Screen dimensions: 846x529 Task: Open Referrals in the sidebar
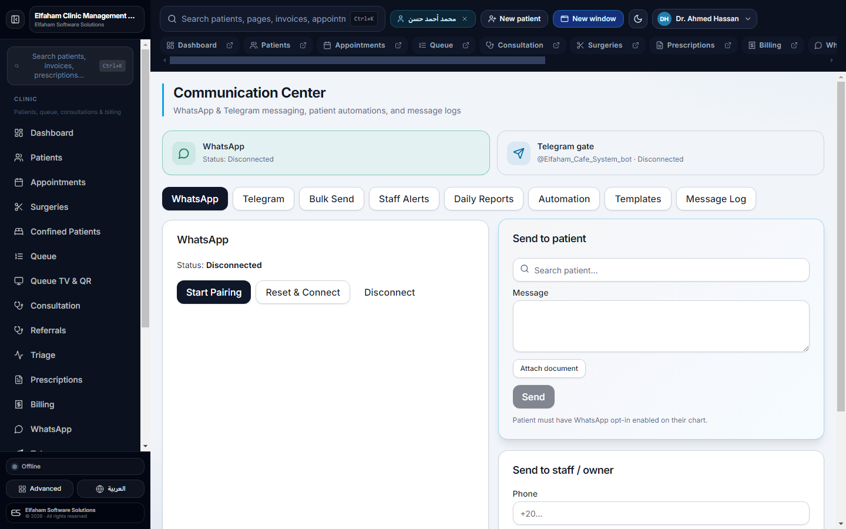point(70,330)
